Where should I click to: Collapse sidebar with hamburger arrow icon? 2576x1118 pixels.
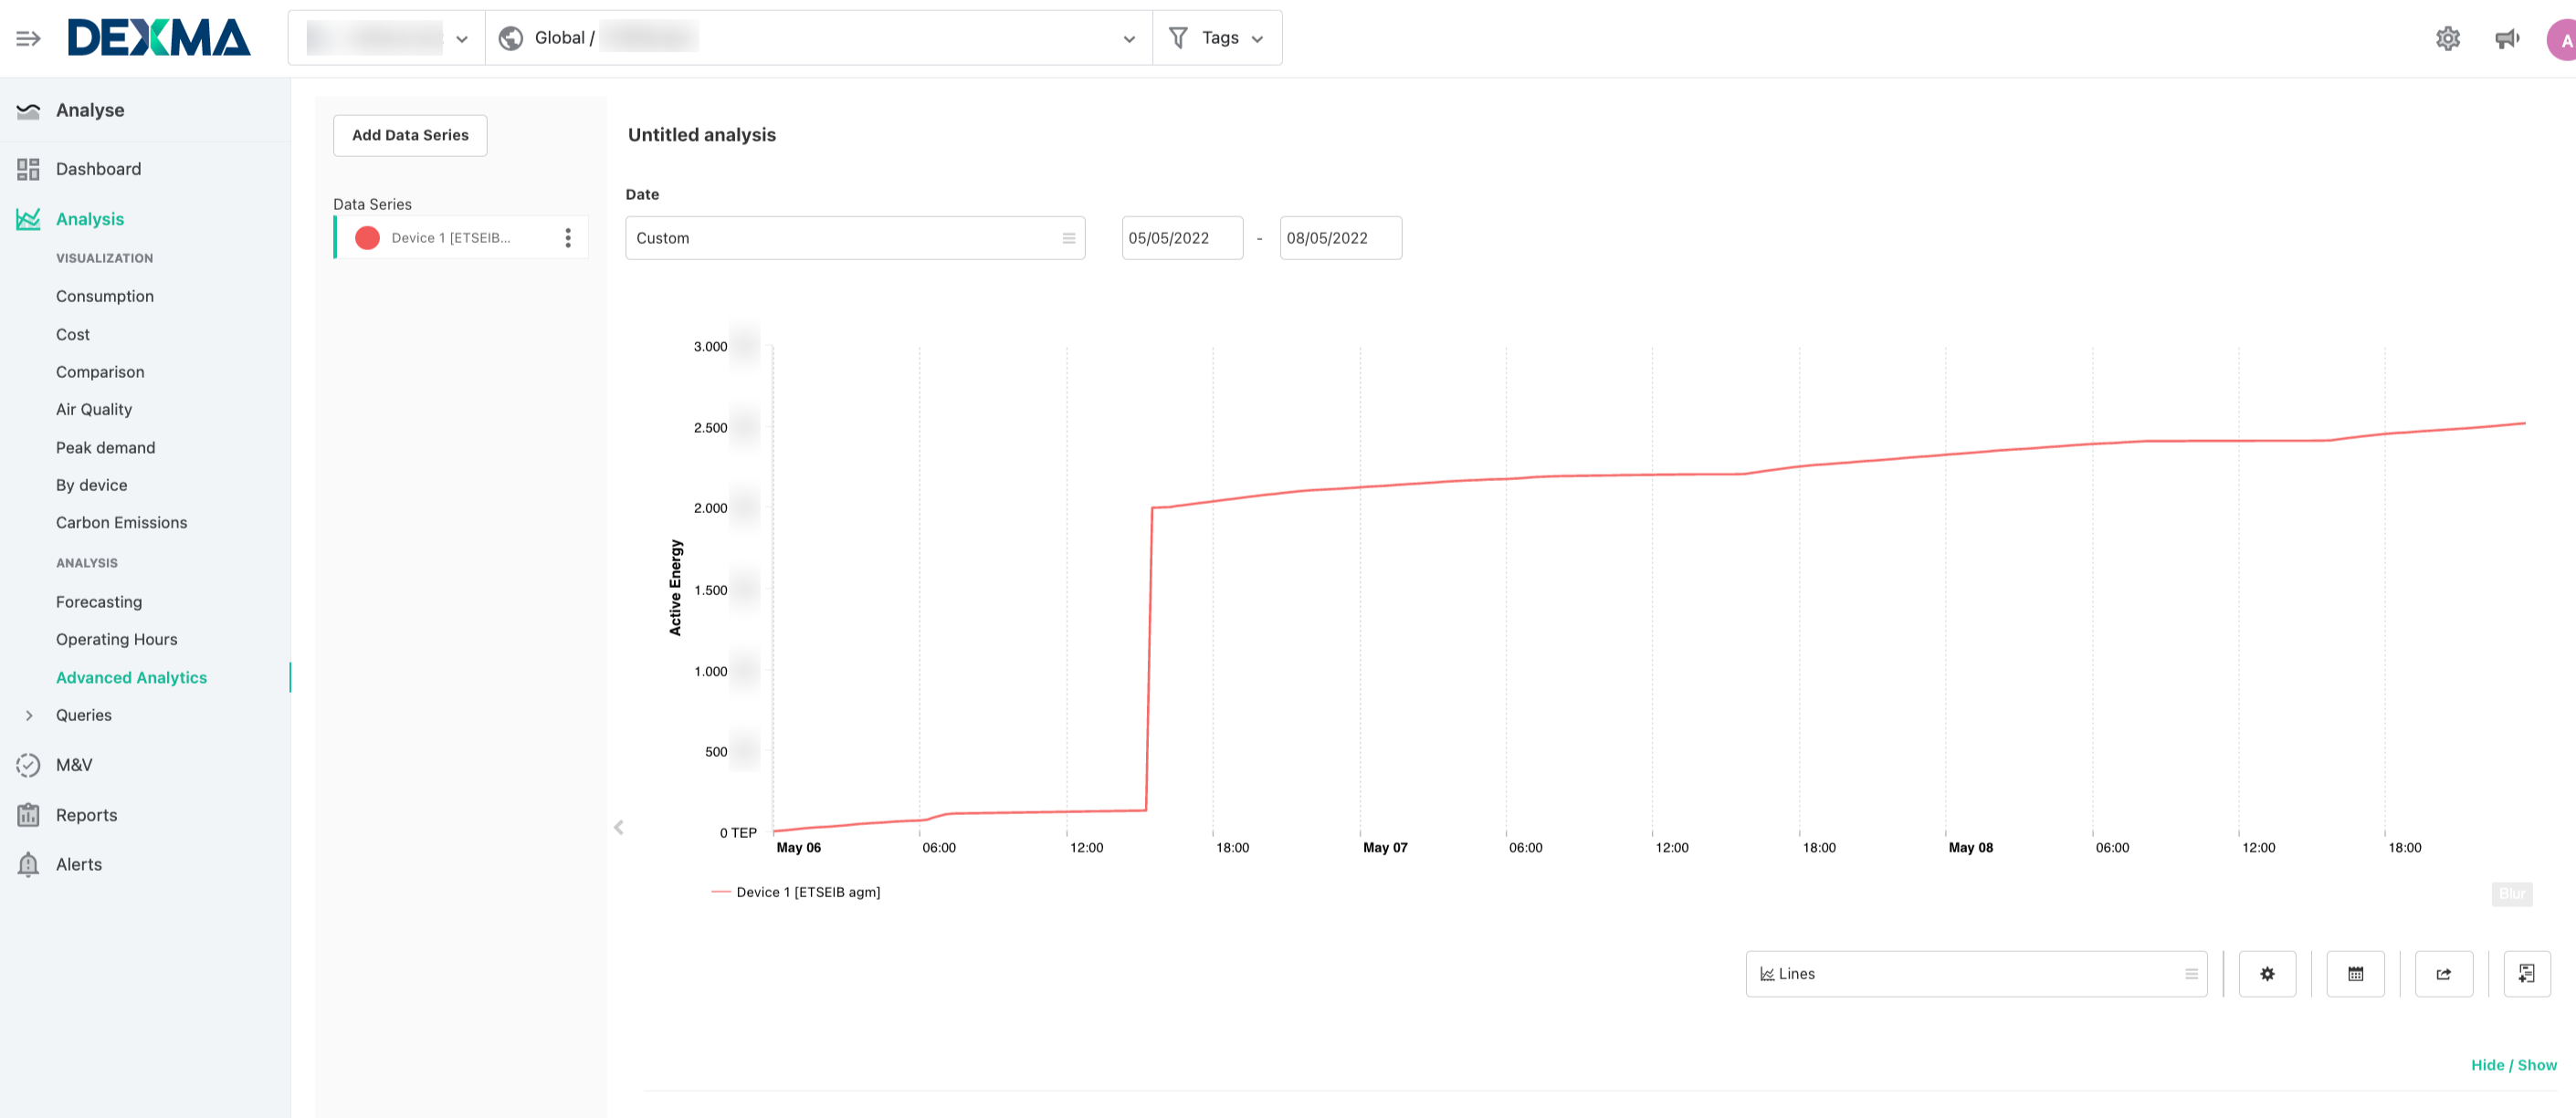28,38
